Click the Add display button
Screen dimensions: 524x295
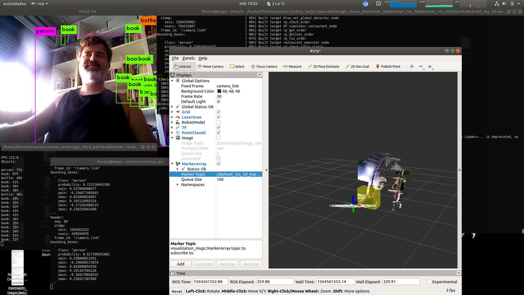[181, 264]
